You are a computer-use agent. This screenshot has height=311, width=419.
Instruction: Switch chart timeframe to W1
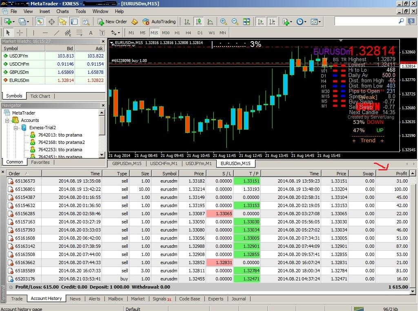tap(212, 33)
